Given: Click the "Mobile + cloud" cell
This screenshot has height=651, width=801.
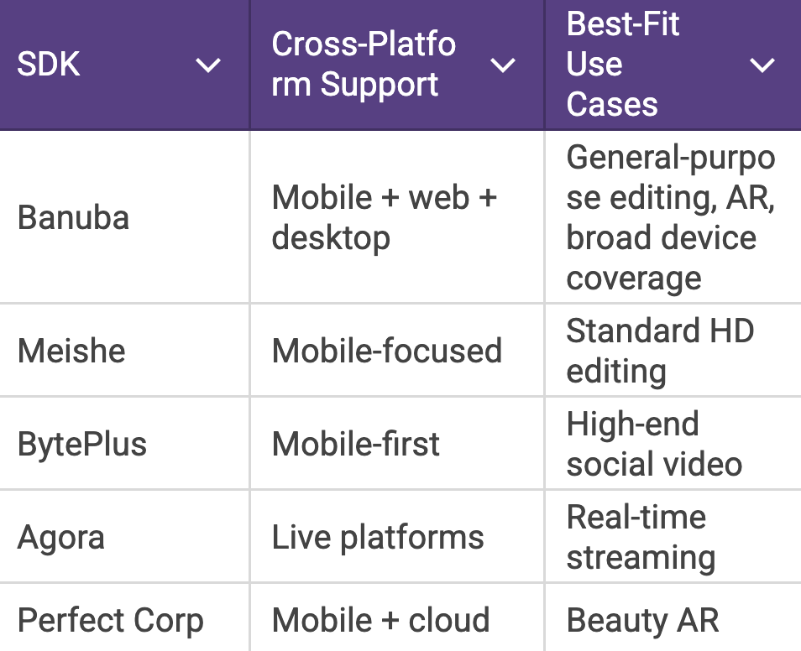Looking at the screenshot, I should (x=380, y=621).
